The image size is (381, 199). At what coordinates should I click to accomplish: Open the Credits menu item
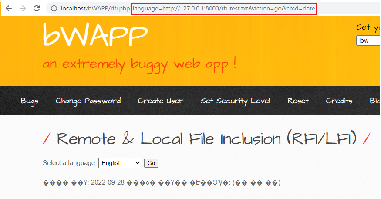click(x=339, y=101)
